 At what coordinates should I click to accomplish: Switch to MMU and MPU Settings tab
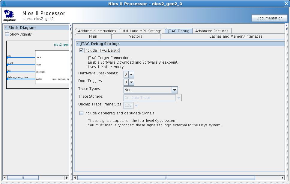click(x=142, y=31)
